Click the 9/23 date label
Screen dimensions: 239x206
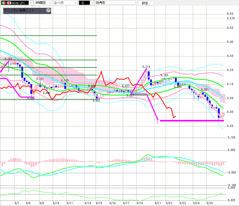[x=183, y=203]
